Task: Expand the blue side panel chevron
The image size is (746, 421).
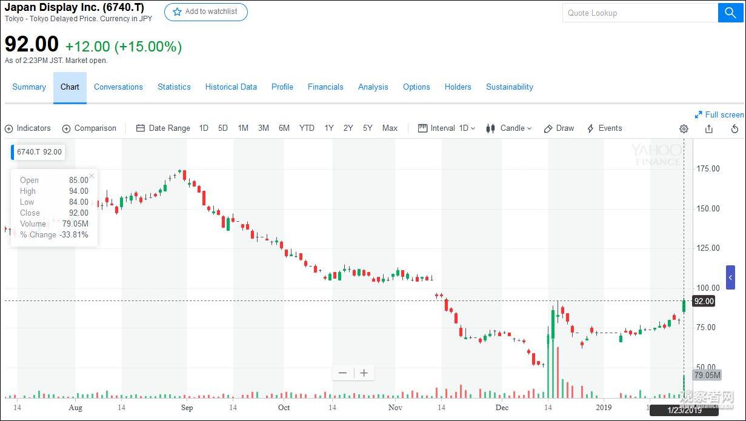Action: pos(730,277)
